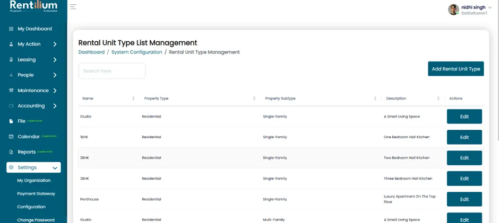Open My Dashboard menu item

point(35,29)
